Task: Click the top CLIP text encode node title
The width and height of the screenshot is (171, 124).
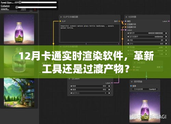Action: tap(90, 17)
